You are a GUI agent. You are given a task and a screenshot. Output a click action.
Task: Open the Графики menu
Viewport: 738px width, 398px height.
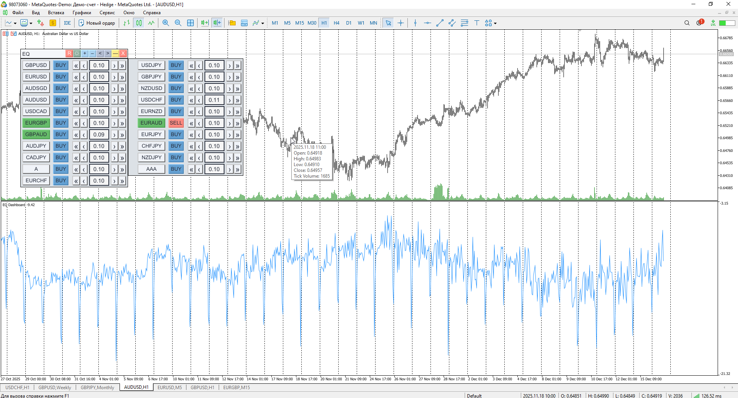(82, 13)
